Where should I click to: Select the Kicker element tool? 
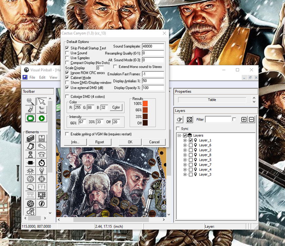point(31,179)
